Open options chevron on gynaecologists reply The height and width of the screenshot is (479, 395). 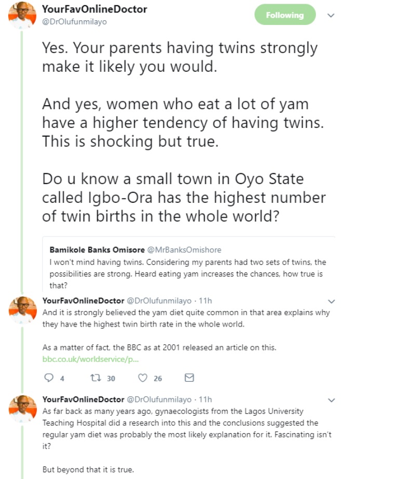[x=332, y=400]
